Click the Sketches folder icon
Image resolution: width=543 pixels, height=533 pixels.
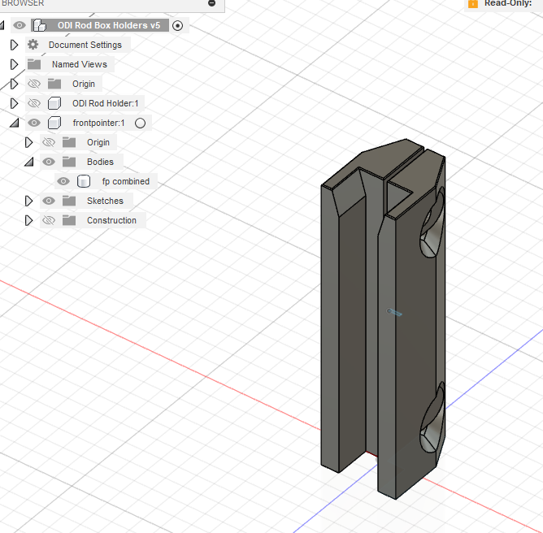[69, 201]
